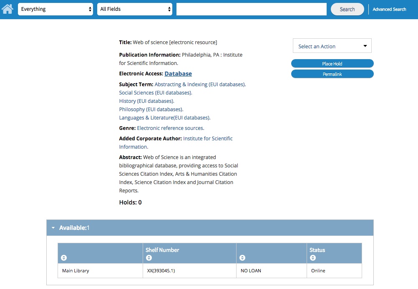The image size is (418, 289).
Task: Select the Main Library row in the table
Action: click(x=75, y=270)
